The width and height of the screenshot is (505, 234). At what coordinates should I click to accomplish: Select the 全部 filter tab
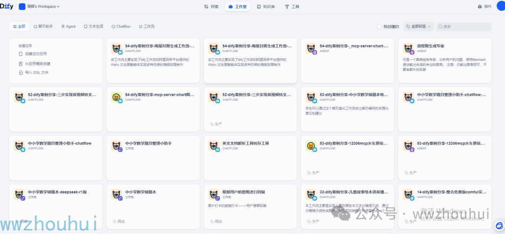(19, 26)
